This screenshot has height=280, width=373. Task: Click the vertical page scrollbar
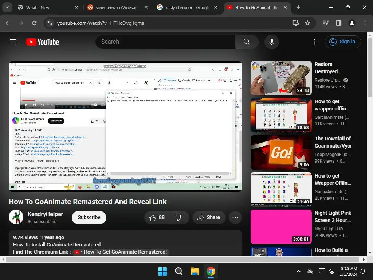coord(370,67)
